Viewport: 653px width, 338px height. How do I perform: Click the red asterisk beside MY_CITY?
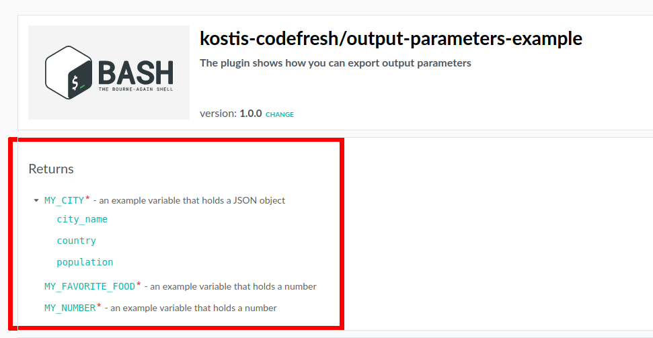pos(87,198)
